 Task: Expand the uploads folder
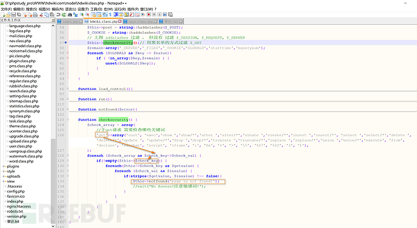coord(4,177)
